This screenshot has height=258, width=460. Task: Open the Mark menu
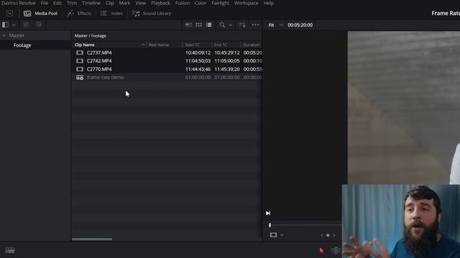point(124,3)
